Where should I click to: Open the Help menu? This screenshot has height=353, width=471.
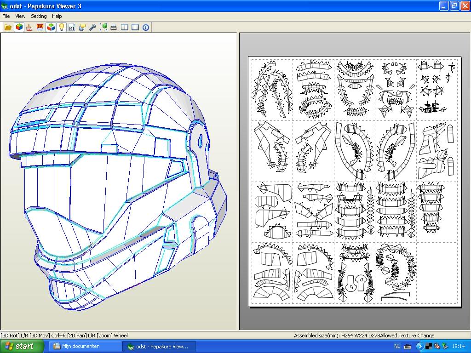pos(57,16)
